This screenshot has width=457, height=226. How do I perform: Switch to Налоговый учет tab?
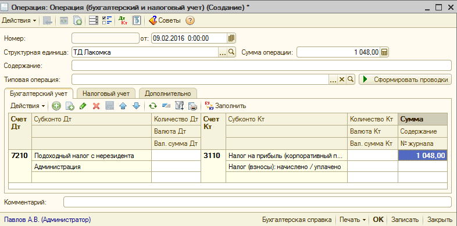[106, 94]
